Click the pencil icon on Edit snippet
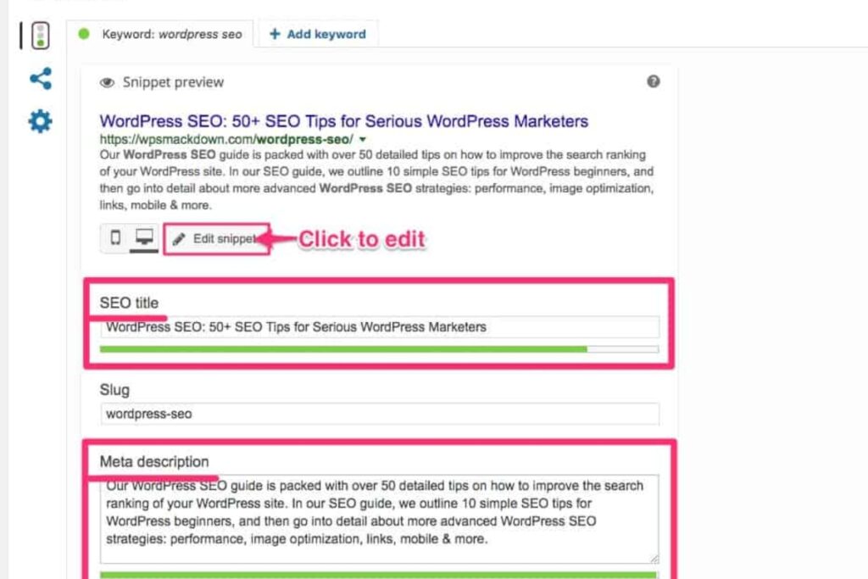Viewport: 868px width, 579px height. (x=178, y=238)
